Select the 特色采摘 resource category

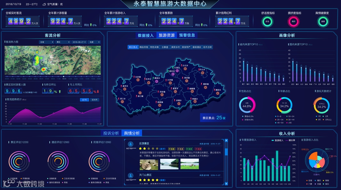[154, 47]
